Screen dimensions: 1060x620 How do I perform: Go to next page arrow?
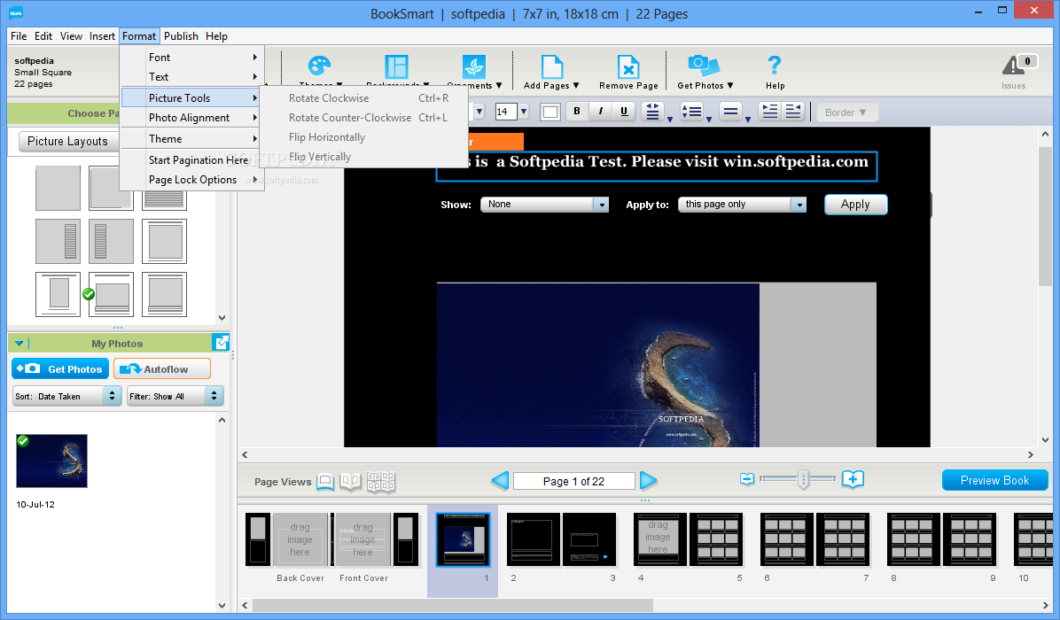coord(648,481)
